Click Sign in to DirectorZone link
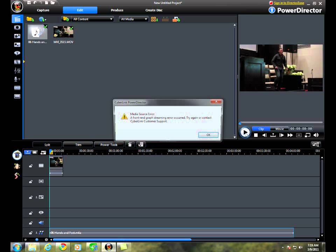The image size is (336, 252). point(289,3)
